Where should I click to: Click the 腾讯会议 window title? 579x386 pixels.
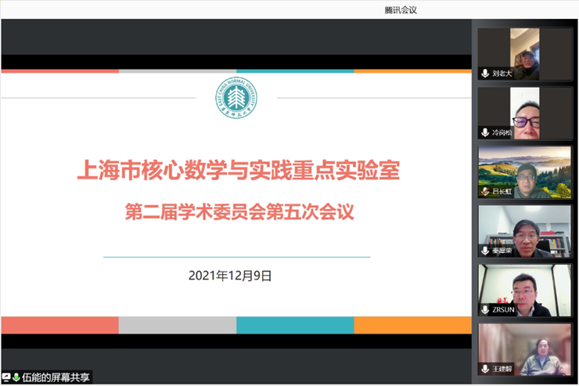click(401, 9)
